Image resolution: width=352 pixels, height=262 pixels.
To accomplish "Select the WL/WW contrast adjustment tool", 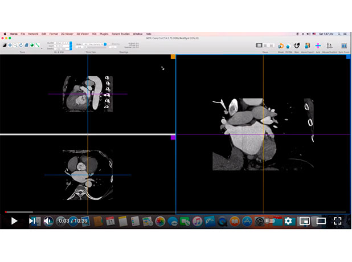I will coord(4,45).
